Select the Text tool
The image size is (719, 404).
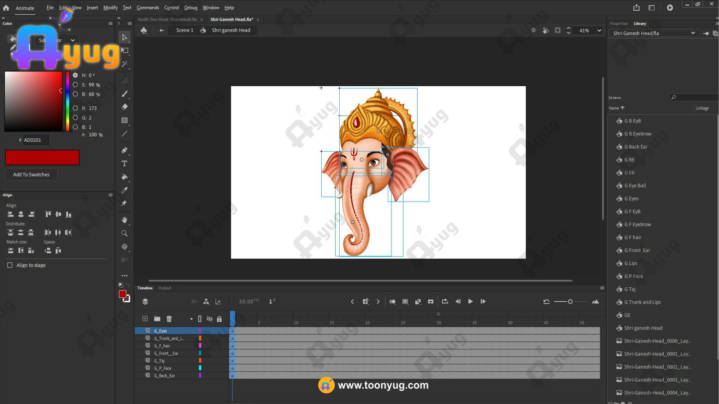tap(125, 163)
